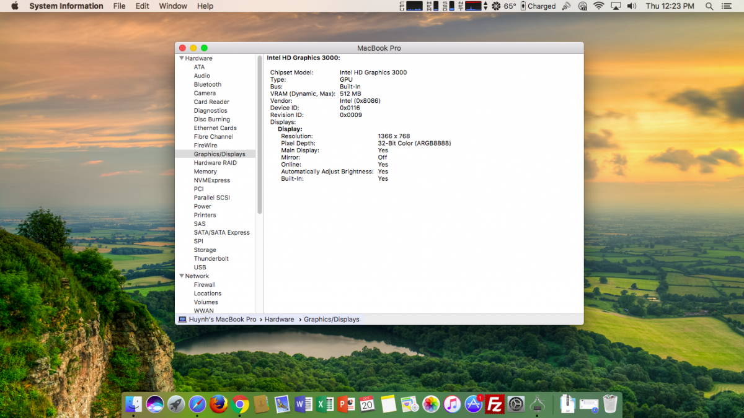Click the volume icon in menu bar
Viewport: 744px width, 418px height.
[632, 6]
